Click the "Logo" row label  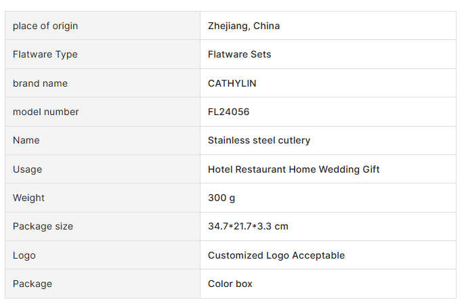[24, 255]
